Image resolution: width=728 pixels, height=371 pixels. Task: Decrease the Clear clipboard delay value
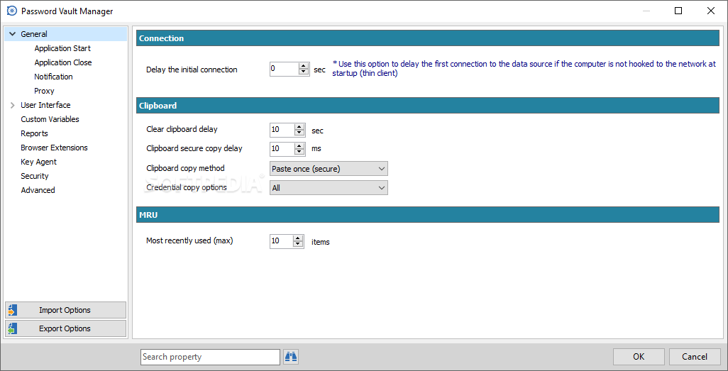299,133
